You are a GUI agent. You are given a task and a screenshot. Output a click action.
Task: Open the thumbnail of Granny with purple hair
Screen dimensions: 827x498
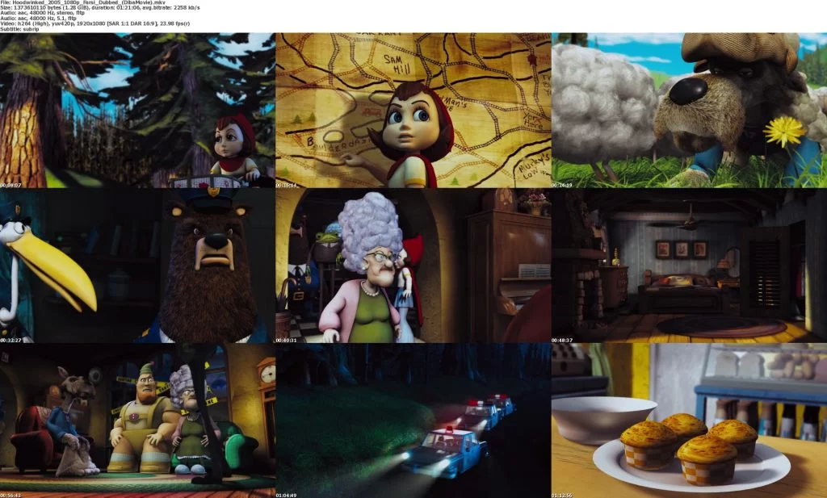(x=413, y=266)
